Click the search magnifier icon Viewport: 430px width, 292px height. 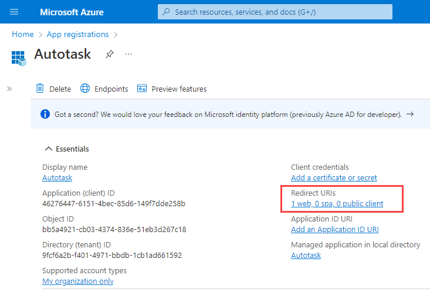point(166,12)
